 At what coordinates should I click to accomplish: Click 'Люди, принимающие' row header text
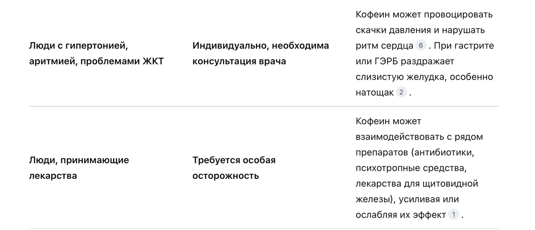[79, 160]
